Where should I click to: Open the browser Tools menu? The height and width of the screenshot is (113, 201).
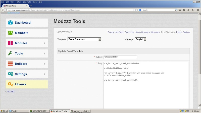click(x=35, y=2)
